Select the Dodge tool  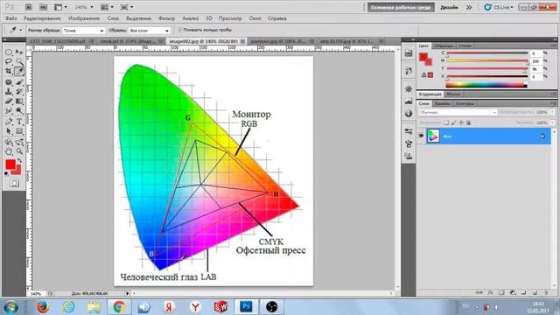click(19, 111)
